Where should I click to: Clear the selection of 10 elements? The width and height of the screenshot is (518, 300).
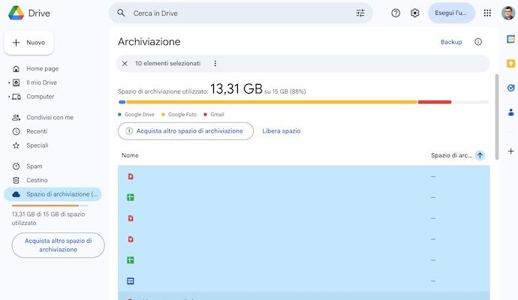[x=125, y=64]
